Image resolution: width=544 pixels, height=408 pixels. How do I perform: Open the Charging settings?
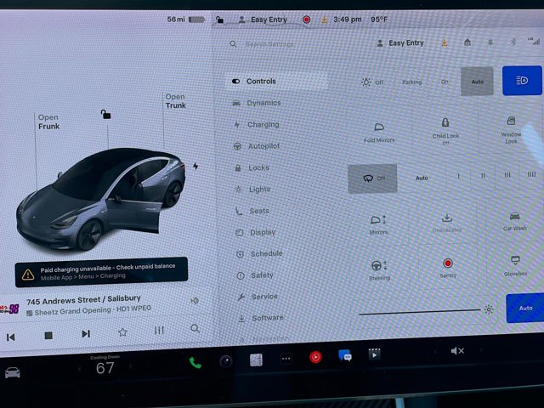coord(257,125)
